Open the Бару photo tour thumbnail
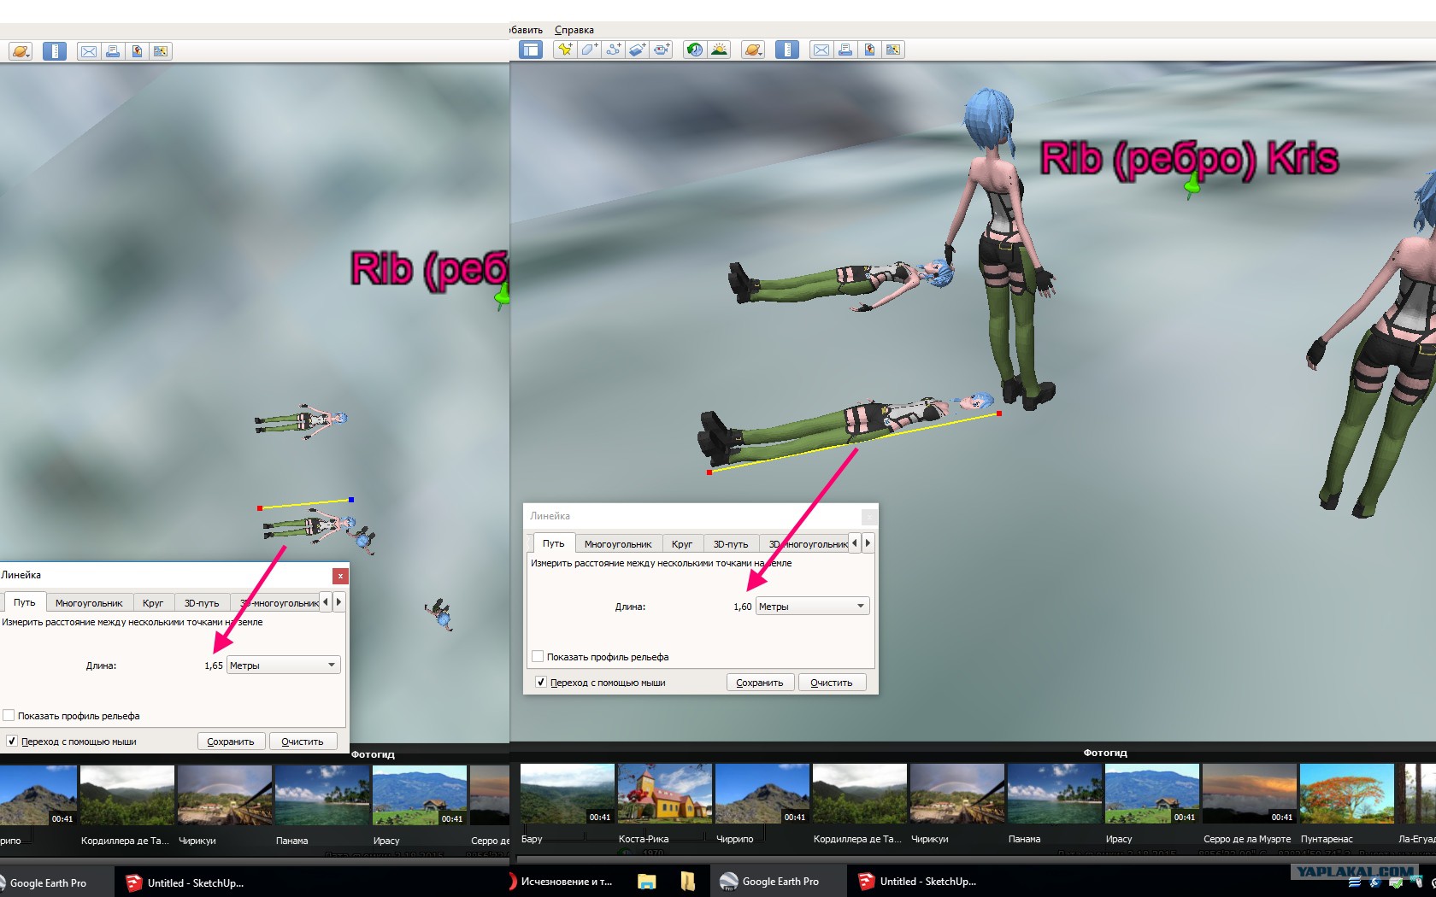 tap(568, 794)
